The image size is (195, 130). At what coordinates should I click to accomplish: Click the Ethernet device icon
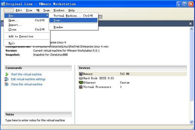81,82
